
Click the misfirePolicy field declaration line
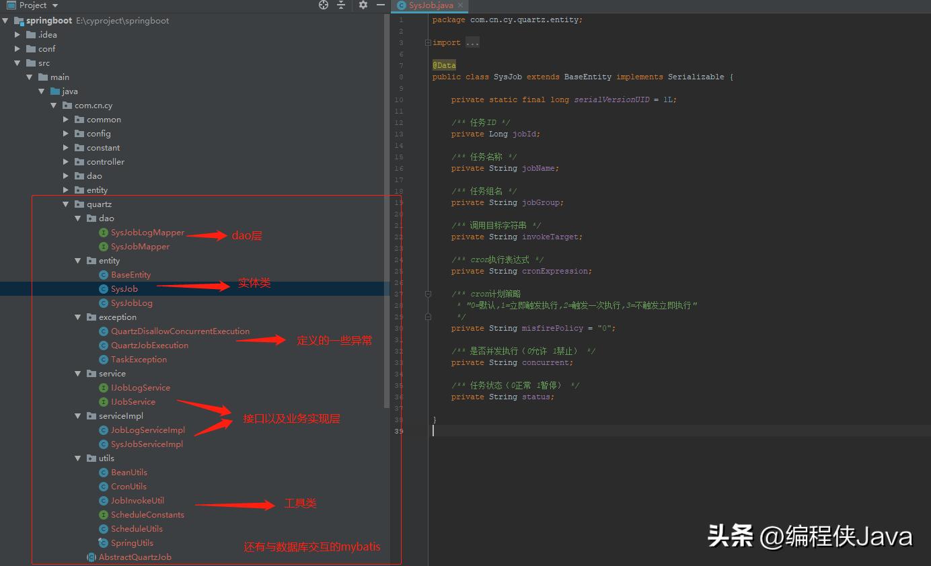click(533, 329)
